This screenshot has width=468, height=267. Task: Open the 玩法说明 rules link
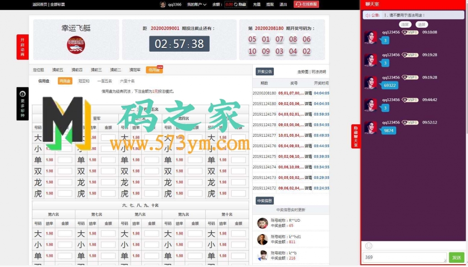[x=319, y=72]
